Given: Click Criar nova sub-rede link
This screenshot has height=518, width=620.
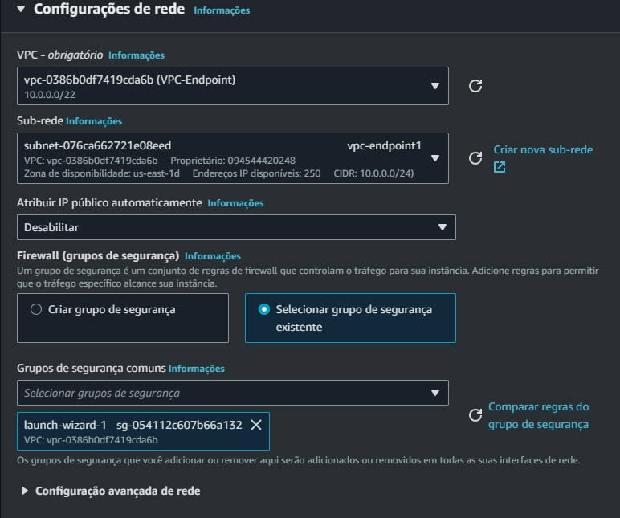Looking at the screenshot, I should 543,150.
